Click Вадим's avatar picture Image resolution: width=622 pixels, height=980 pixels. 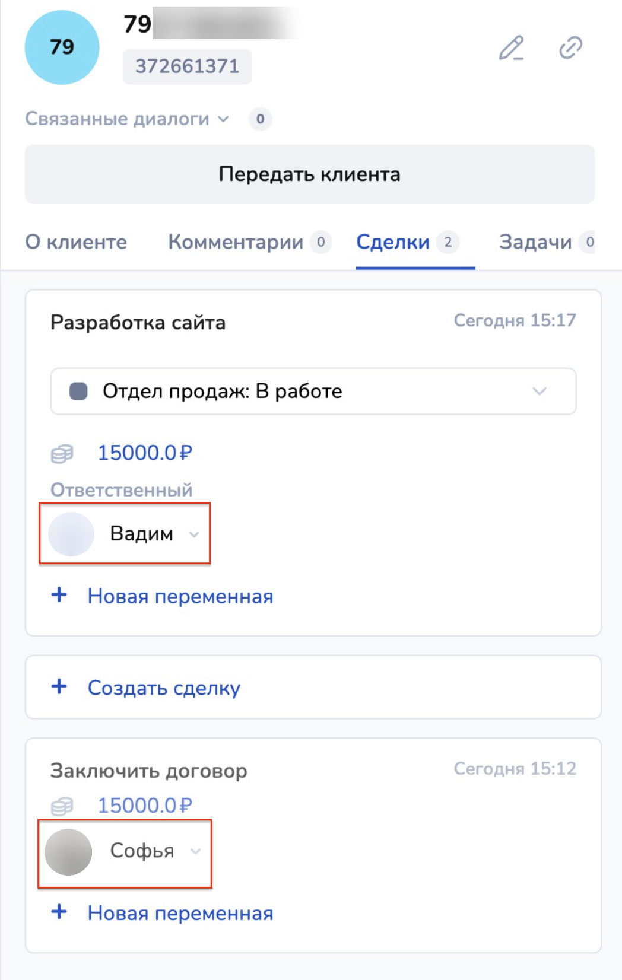coord(71,534)
